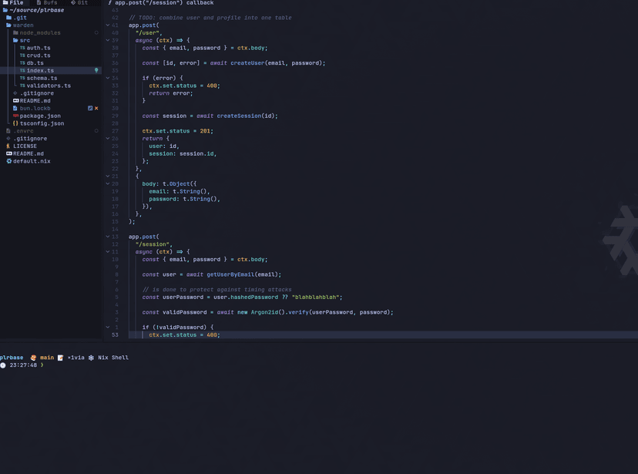Viewport: 638px width, 474px height.
Task: Click the TS icon beside validators.ts
Action: pyautogui.click(x=22, y=86)
